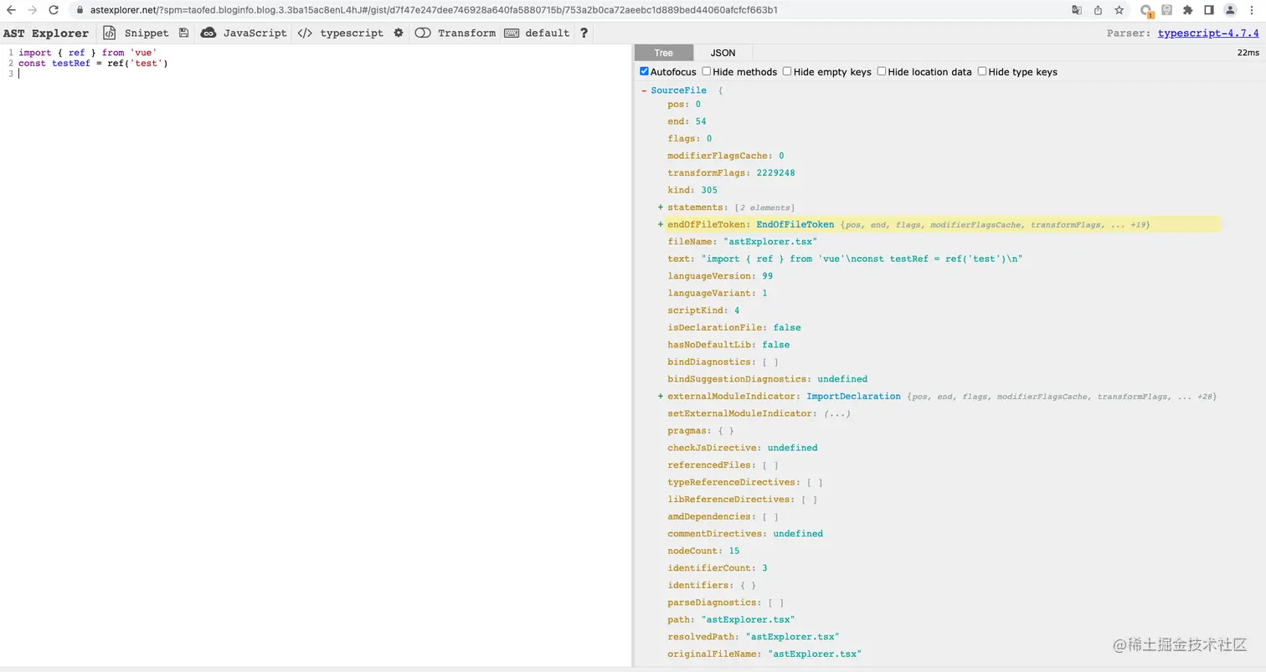Viewport: 1266px width, 672px height.
Task: Open parser settings gear icon
Action: pyautogui.click(x=399, y=33)
